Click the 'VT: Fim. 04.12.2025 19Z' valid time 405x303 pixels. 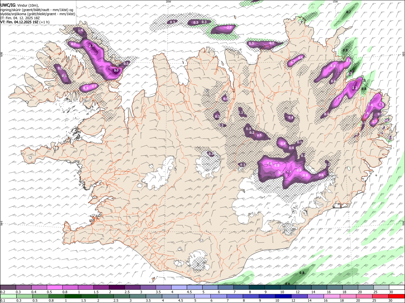[x=20, y=22]
